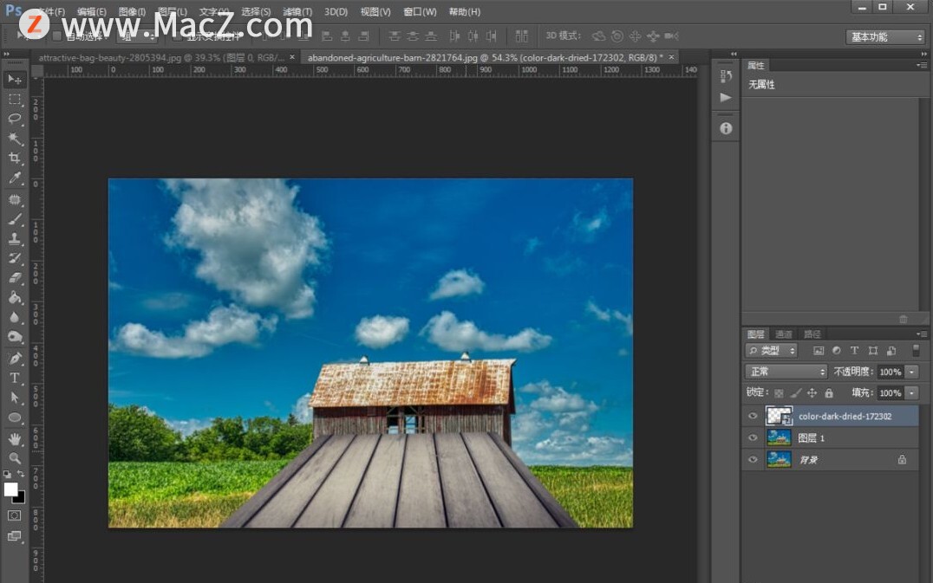The height and width of the screenshot is (583, 933).
Task: Click the background color swatch
Action: pyautogui.click(x=21, y=499)
